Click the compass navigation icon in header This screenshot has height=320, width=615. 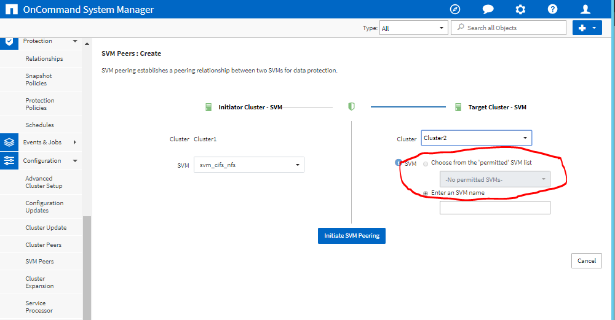tap(455, 9)
